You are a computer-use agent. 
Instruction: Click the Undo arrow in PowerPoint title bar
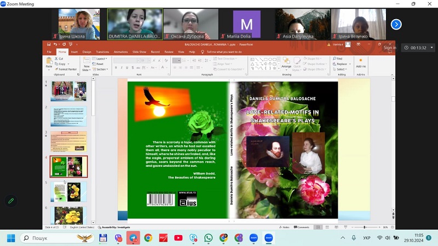pyautogui.click(x=55, y=44)
